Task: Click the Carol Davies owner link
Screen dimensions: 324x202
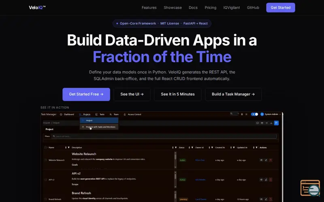Action: coord(200,199)
